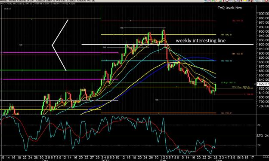Click the 1920.00 price axis label

(263, 45)
